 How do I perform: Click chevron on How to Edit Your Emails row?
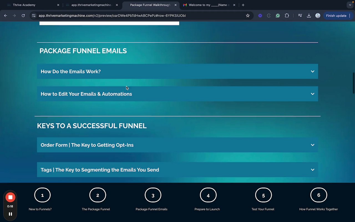click(x=313, y=94)
